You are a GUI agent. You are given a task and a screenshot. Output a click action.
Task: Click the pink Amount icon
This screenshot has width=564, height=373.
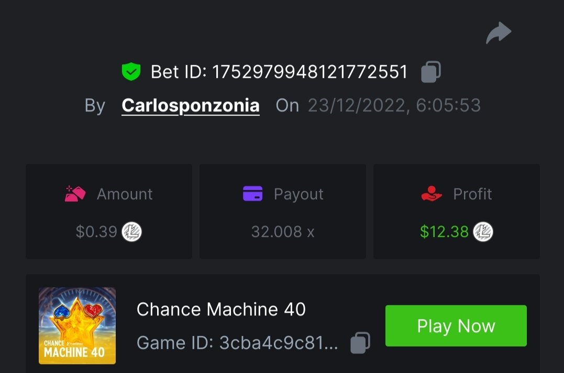pyautogui.click(x=75, y=194)
